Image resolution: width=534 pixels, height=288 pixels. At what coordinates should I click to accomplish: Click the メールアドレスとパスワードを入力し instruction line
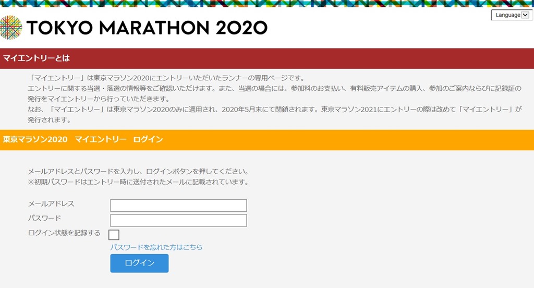point(138,172)
